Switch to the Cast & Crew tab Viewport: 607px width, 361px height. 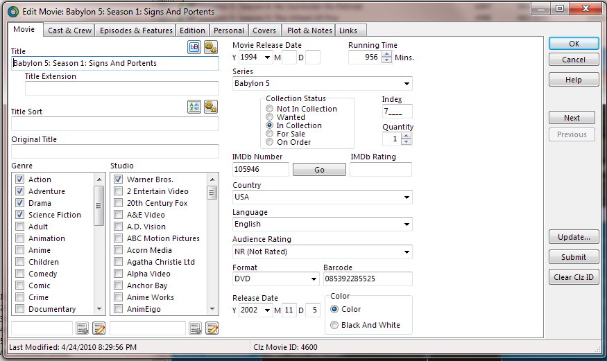[69, 30]
